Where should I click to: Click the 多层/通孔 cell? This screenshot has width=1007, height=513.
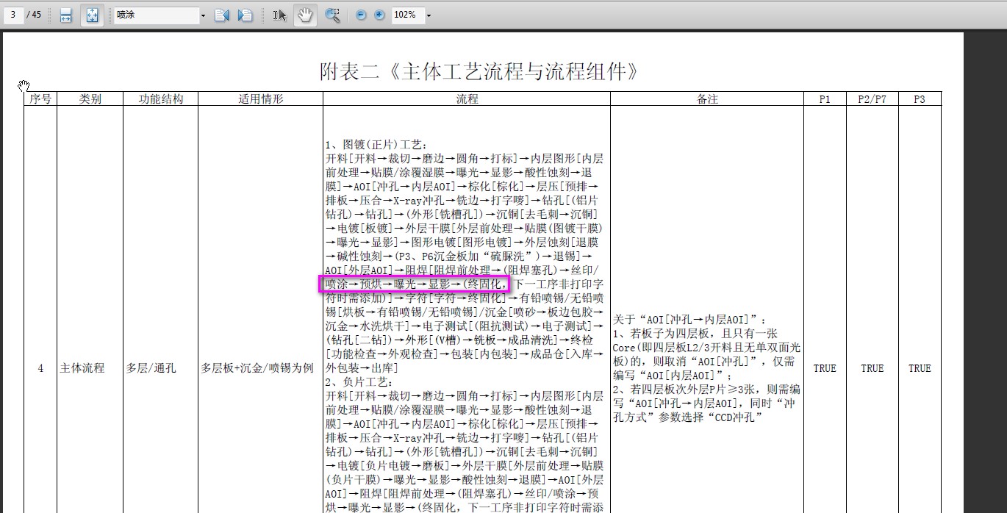click(151, 368)
